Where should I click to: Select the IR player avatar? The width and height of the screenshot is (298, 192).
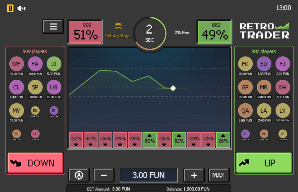coord(54,111)
